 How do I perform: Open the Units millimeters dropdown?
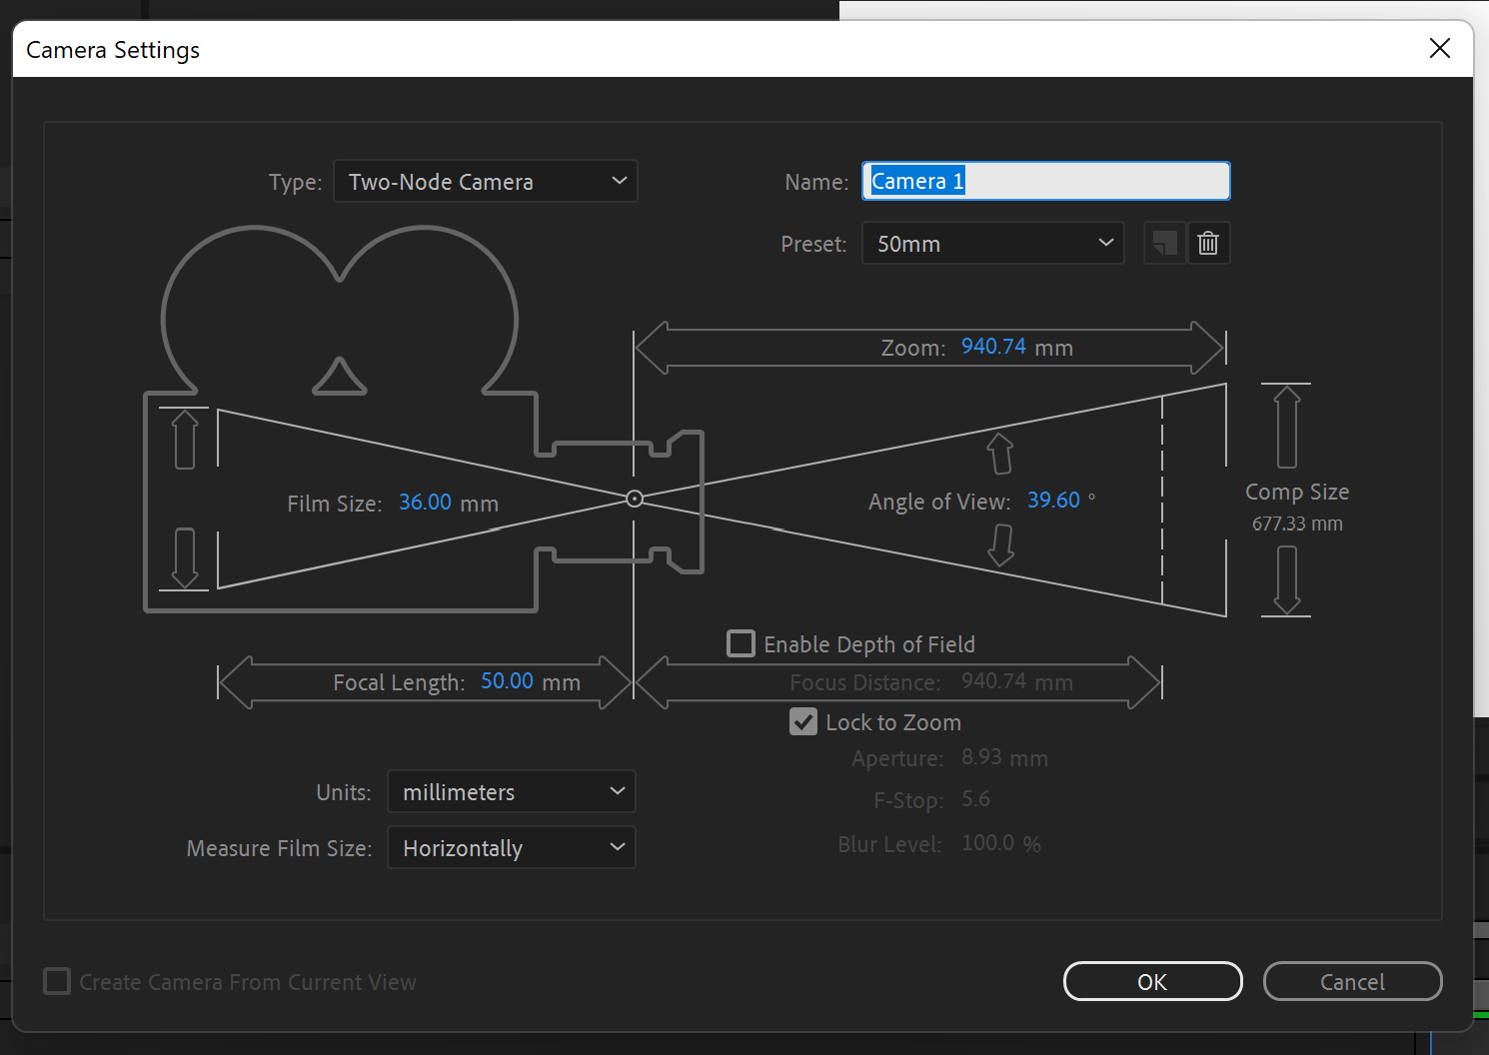coord(512,791)
